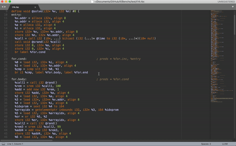The image size is (236, 146).
Task: Click the for.cond: label line
Action: (19, 59)
